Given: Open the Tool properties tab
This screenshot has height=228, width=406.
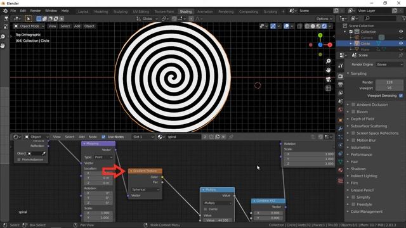Looking at the screenshot, I should pyautogui.click(x=341, y=66).
